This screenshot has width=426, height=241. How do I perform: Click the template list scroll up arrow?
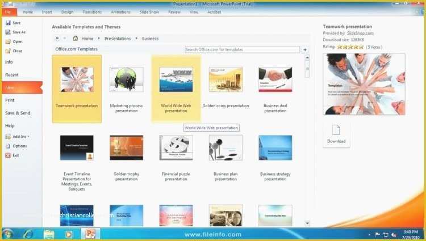coord(307,58)
